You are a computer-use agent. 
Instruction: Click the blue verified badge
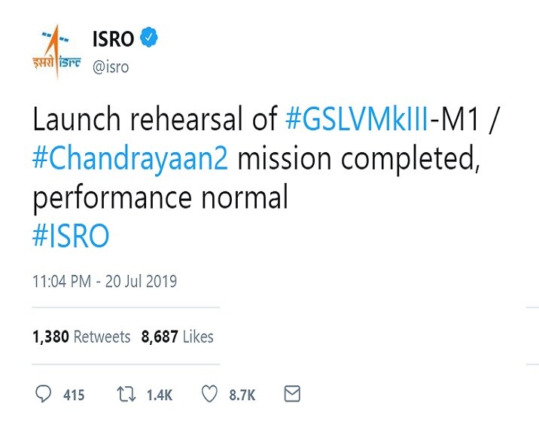(150, 38)
